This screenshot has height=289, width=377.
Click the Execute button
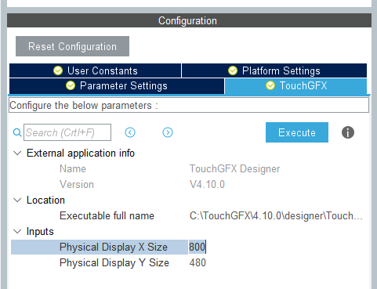297,132
